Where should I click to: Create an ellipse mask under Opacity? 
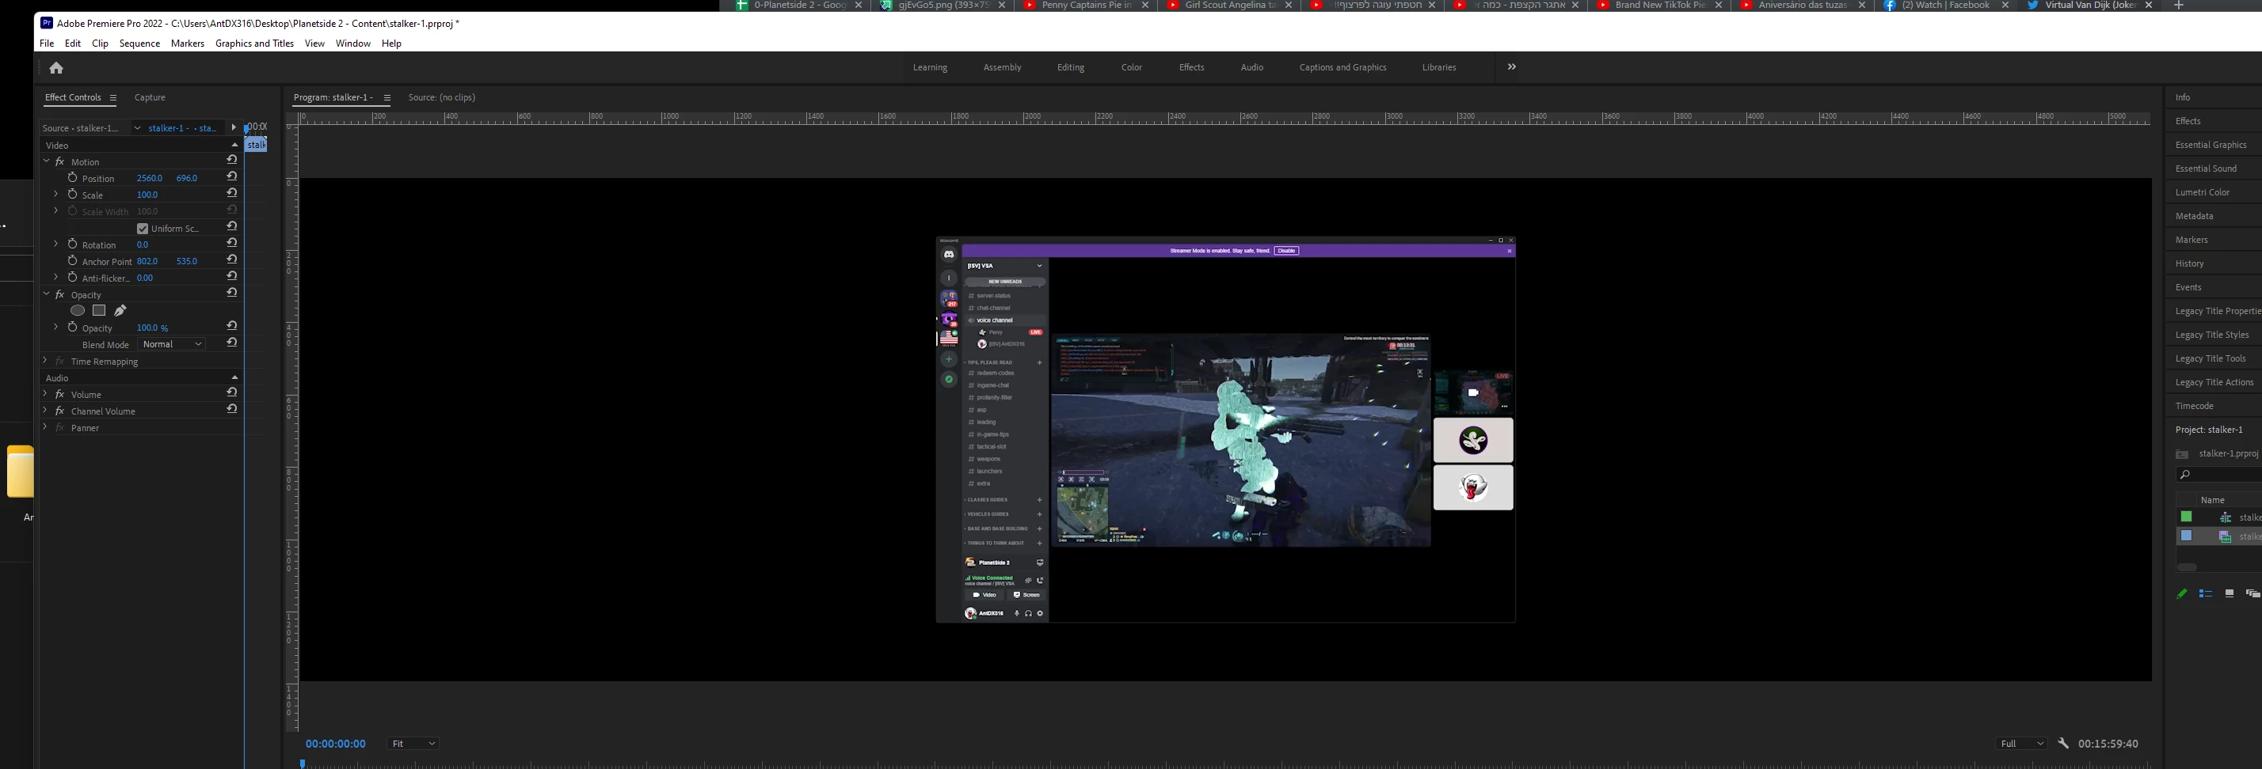pos(78,310)
